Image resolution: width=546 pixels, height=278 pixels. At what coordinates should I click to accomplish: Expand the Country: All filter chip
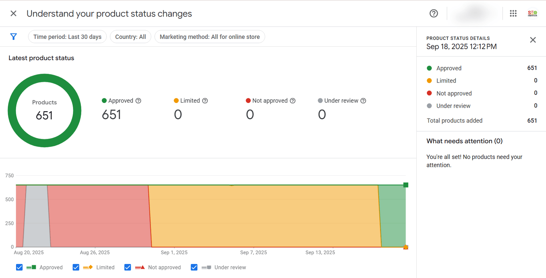[x=130, y=37]
